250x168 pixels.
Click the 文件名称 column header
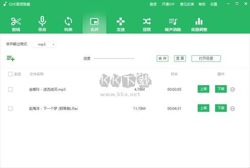[36, 74]
